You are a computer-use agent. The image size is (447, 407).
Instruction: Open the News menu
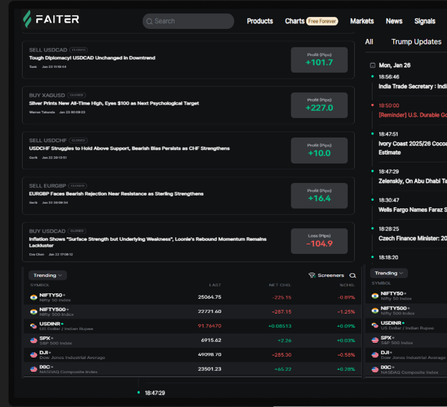pyautogui.click(x=394, y=21)
